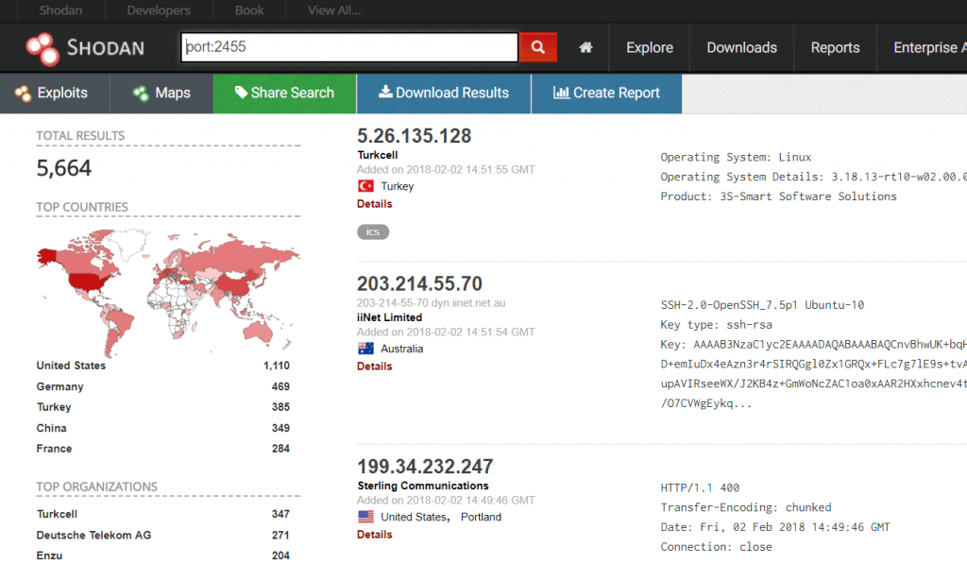The image size is (967, 563).
Task: Click Details under iiNet Limited result
Action: tap(374, 366)
